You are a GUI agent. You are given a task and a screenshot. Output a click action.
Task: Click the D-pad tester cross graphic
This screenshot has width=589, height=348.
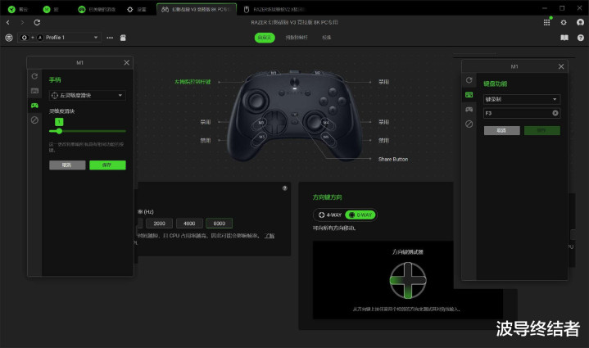pyautogui.click(x=408, y=280)
